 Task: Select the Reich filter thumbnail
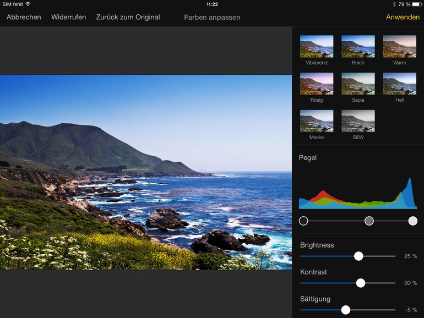pyautogui.click(x=358, y=46)
